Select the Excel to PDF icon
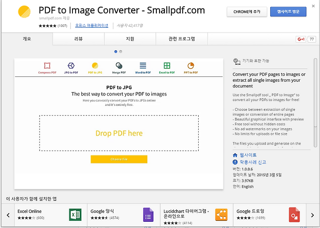 pyautogui.click(x=167, y=65)
